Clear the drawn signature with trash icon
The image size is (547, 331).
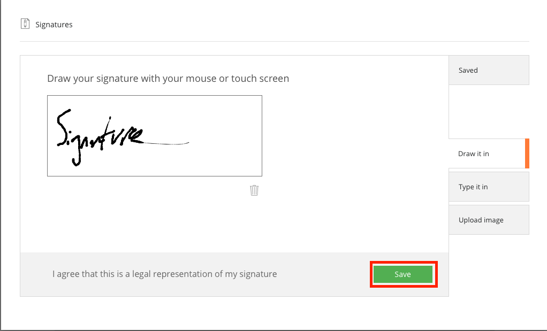coord(254,190)
